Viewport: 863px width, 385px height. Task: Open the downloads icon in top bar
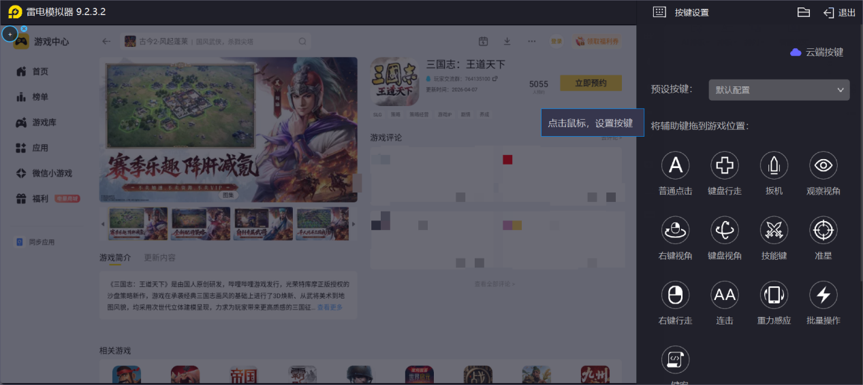coord(507,41)
